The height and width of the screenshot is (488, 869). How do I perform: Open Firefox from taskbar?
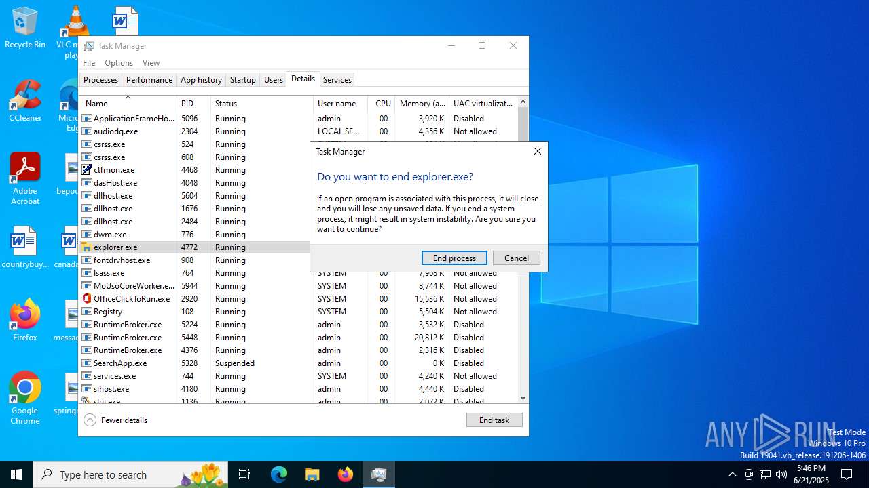[346, 474]
